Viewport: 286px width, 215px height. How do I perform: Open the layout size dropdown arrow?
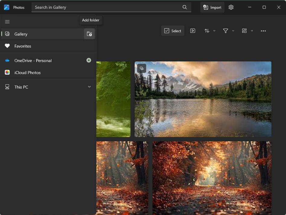click(252, 31)
